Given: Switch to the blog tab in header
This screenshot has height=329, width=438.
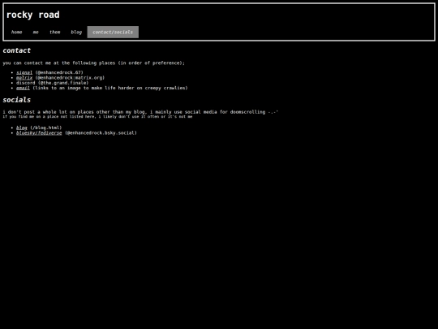Looking at the screenshot, I should 76,32.
